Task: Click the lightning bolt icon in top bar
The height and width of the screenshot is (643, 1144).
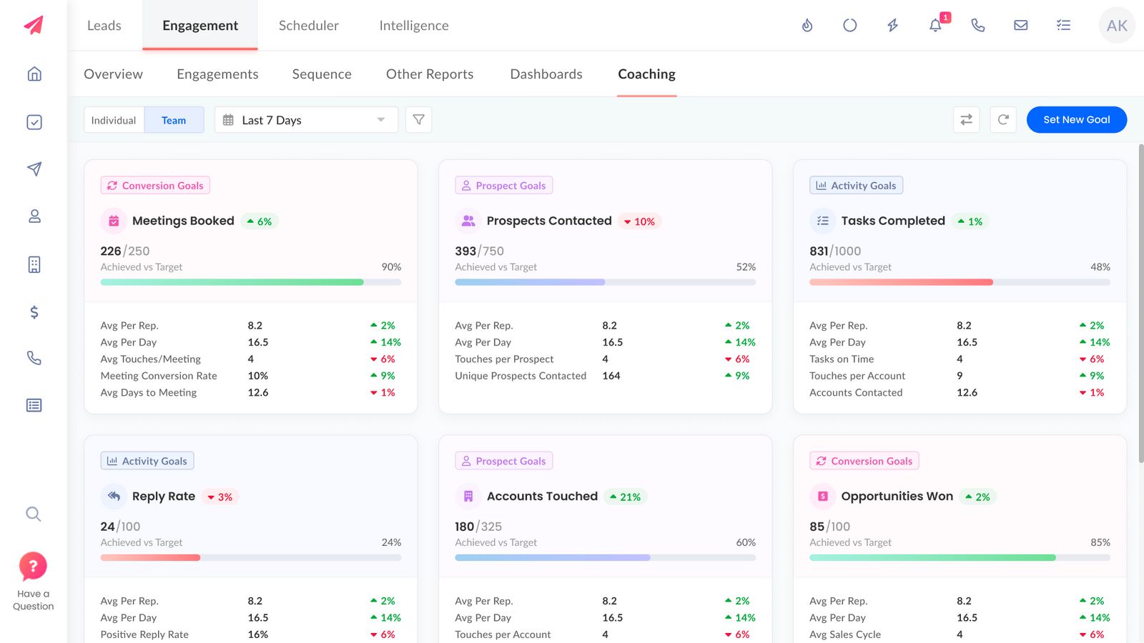Action: (x=892, y=25)
